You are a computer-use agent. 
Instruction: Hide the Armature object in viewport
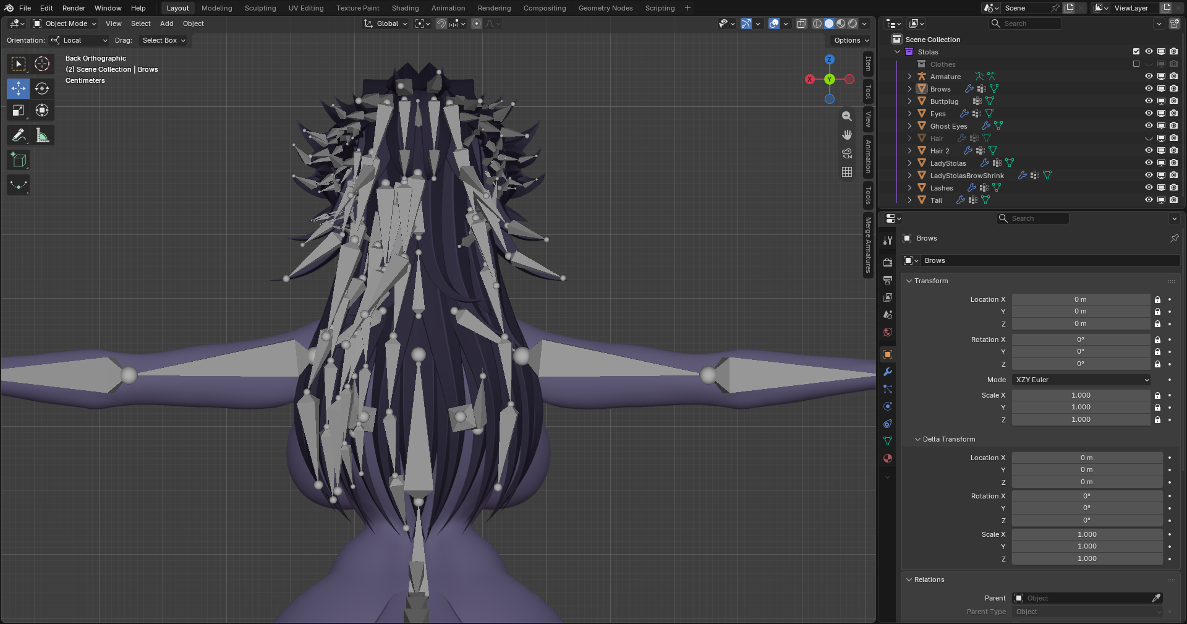1149,77
